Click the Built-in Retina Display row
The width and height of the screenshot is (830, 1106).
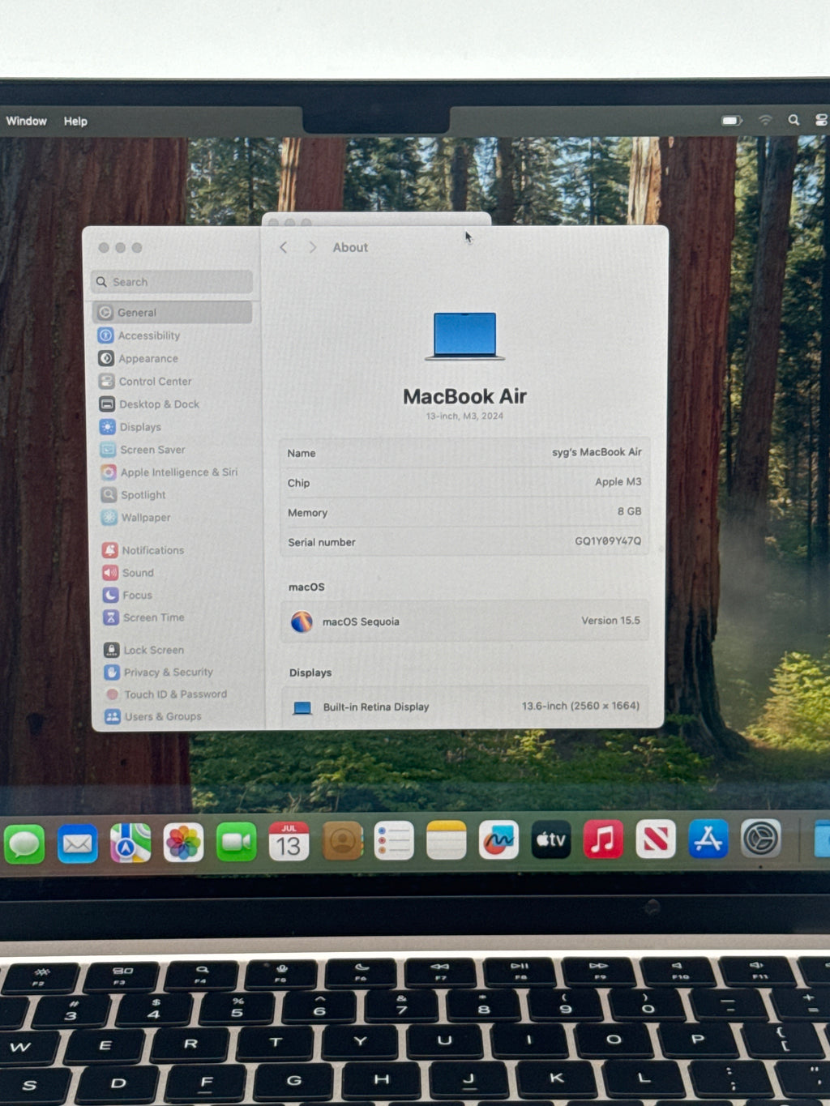pyautogui.click(x=464, y=707)
